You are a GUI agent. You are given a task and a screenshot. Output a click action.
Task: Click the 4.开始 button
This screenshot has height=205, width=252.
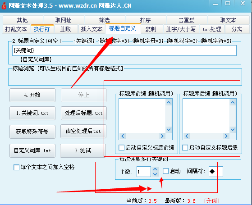pyautogui.click(x=32, y=95)
